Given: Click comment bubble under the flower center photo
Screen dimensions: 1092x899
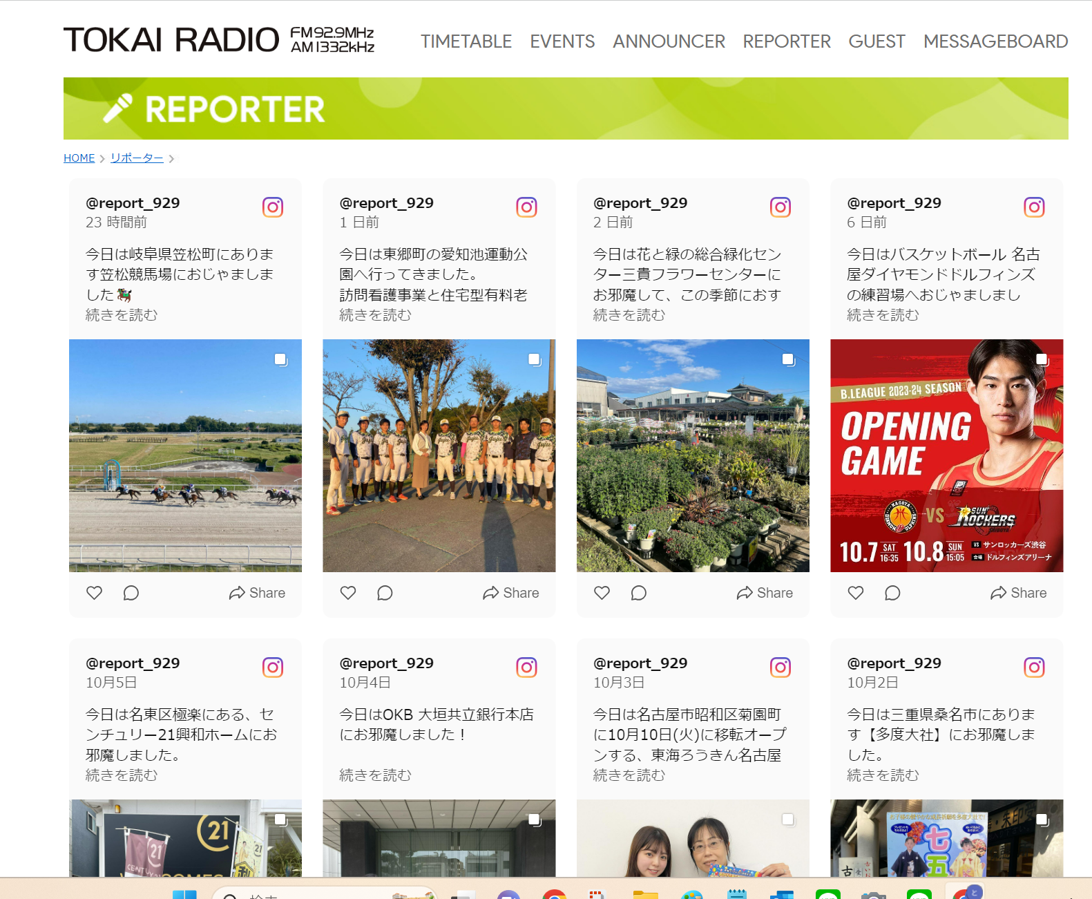Looking at the screenshot, I should point(638,593).
